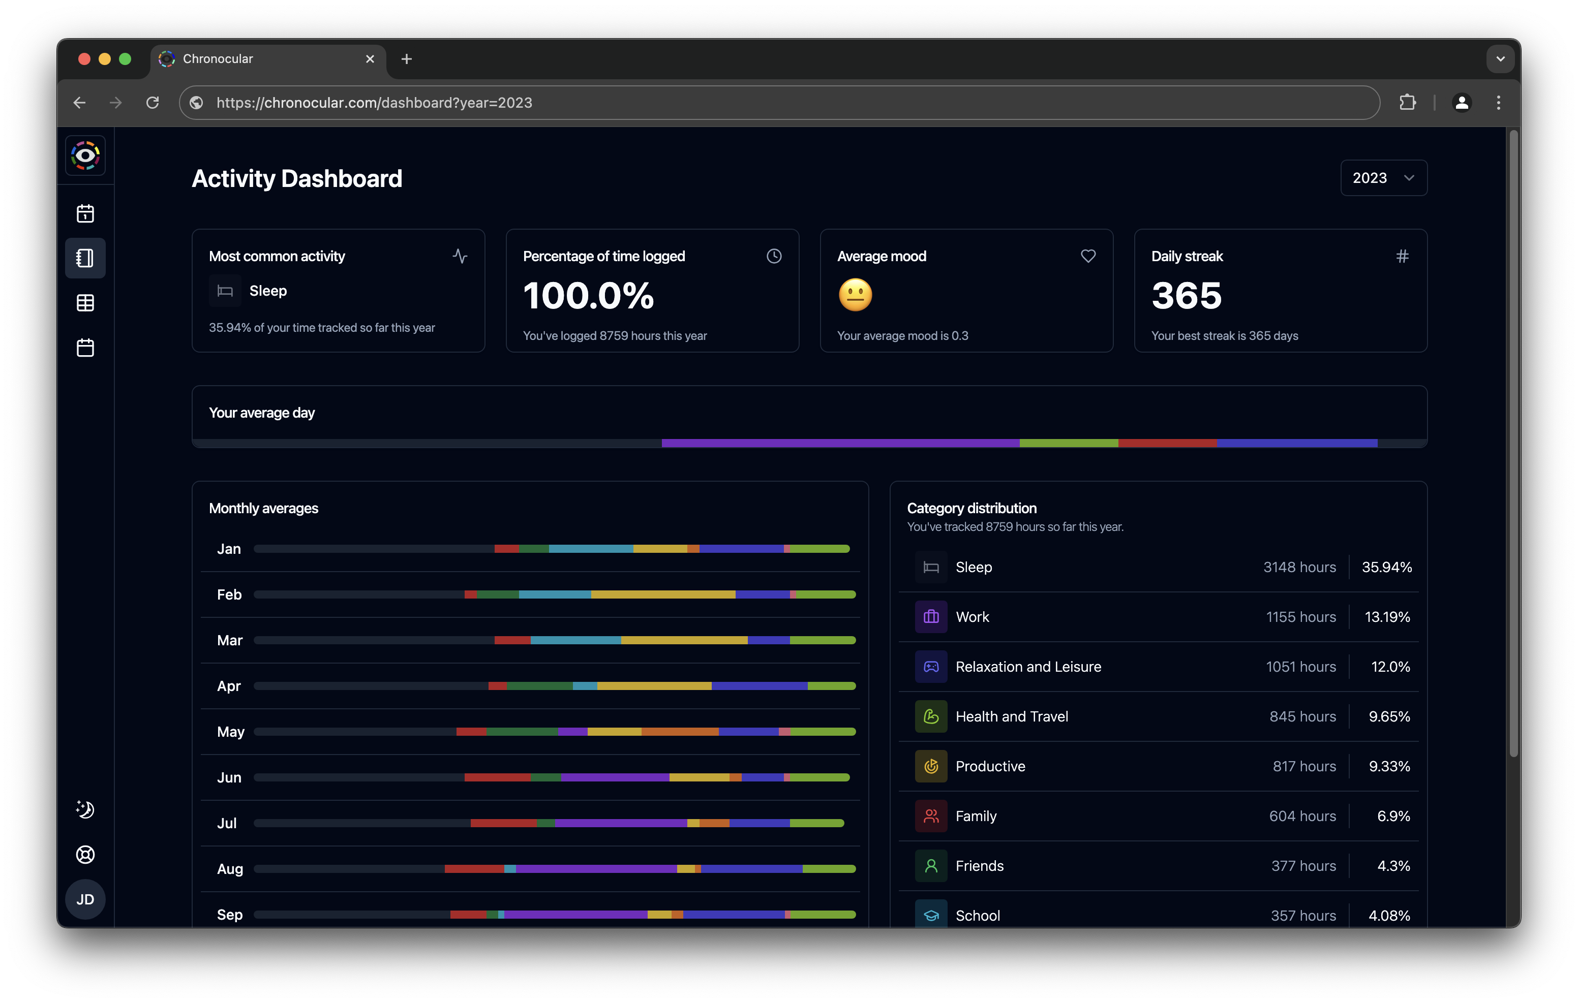Select the notebook dashboard icon in sidebar
The width and height of the screenshot is (1578, 1003).
coord(85,258)
